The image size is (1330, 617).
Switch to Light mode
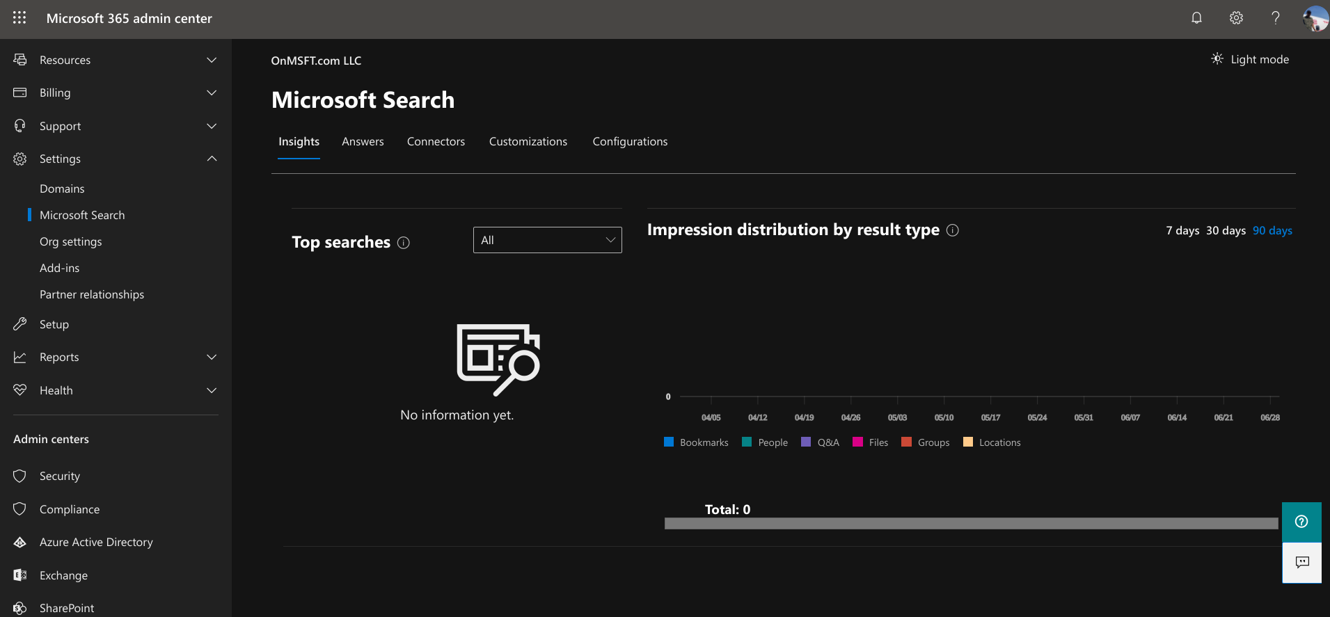(x=1251, y=60)
